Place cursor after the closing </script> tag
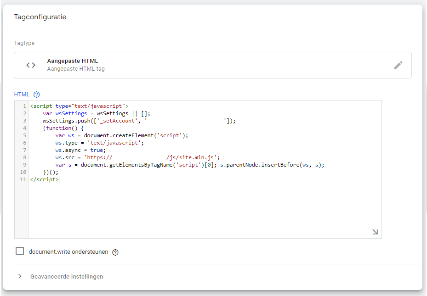This screenshot has width=427, height=296. coord(59,179)
